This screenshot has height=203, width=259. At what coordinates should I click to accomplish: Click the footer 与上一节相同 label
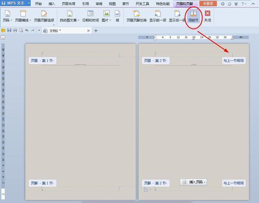234,183
